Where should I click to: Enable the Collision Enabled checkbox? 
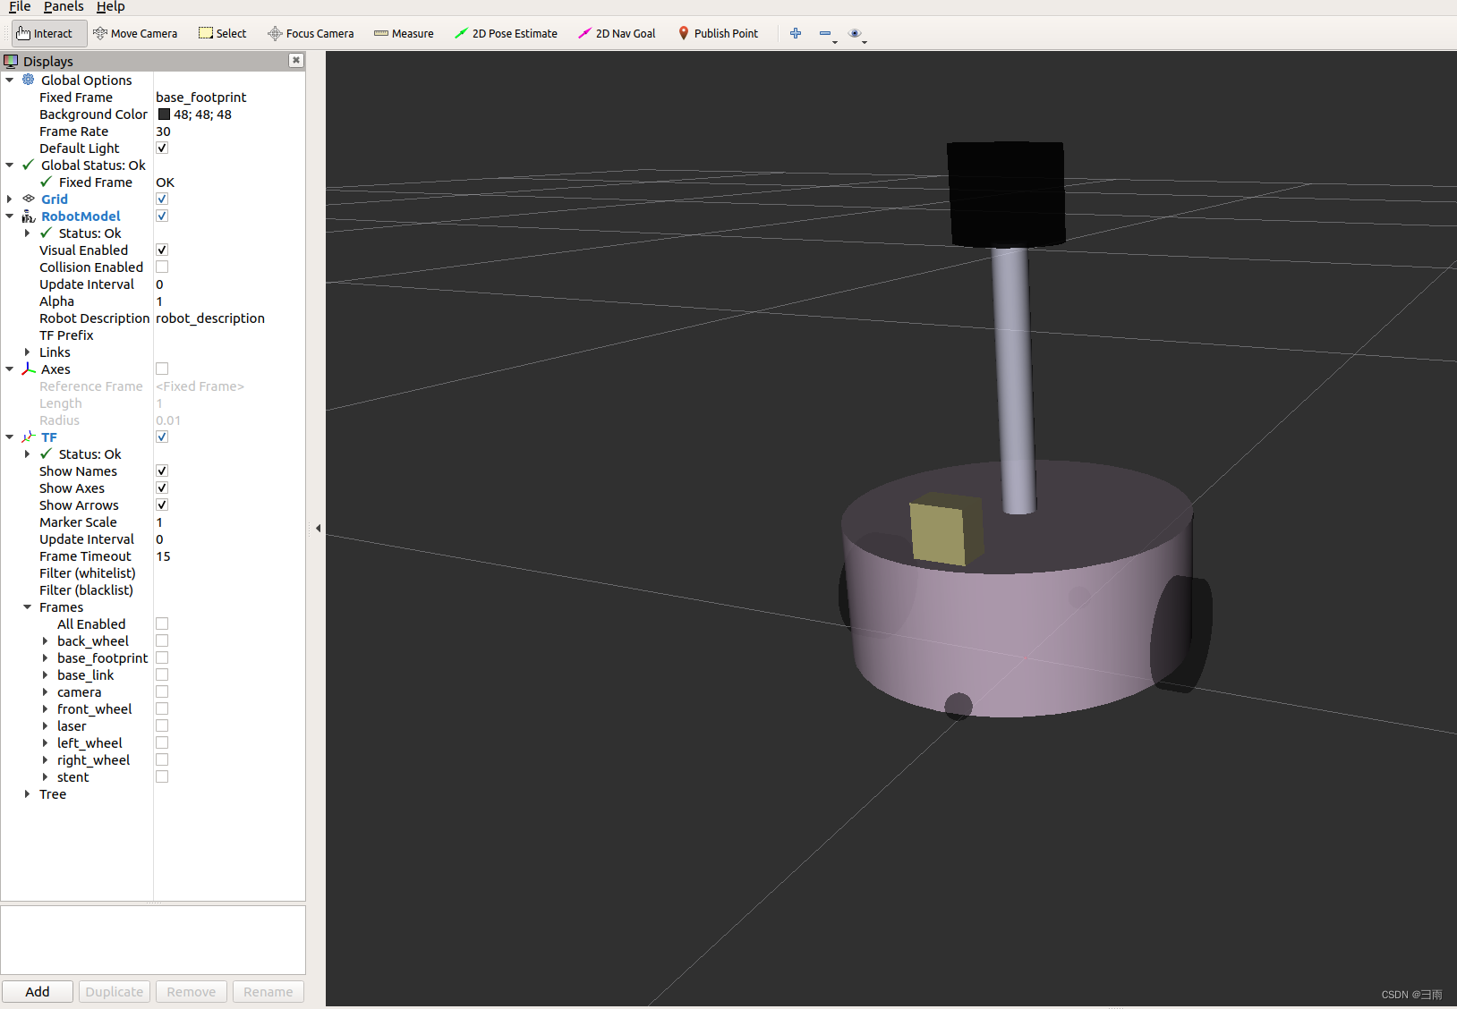point(162,267)
